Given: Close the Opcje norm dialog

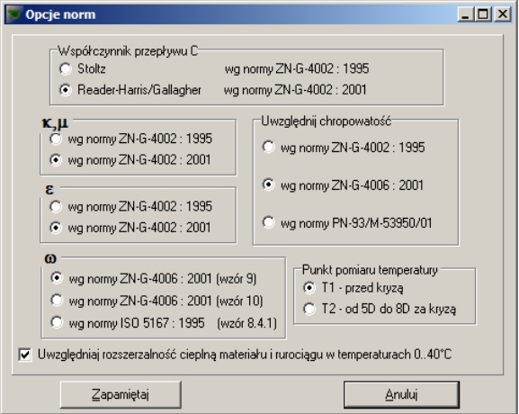Looking at the screenshot, I should [x=503, y=14].
